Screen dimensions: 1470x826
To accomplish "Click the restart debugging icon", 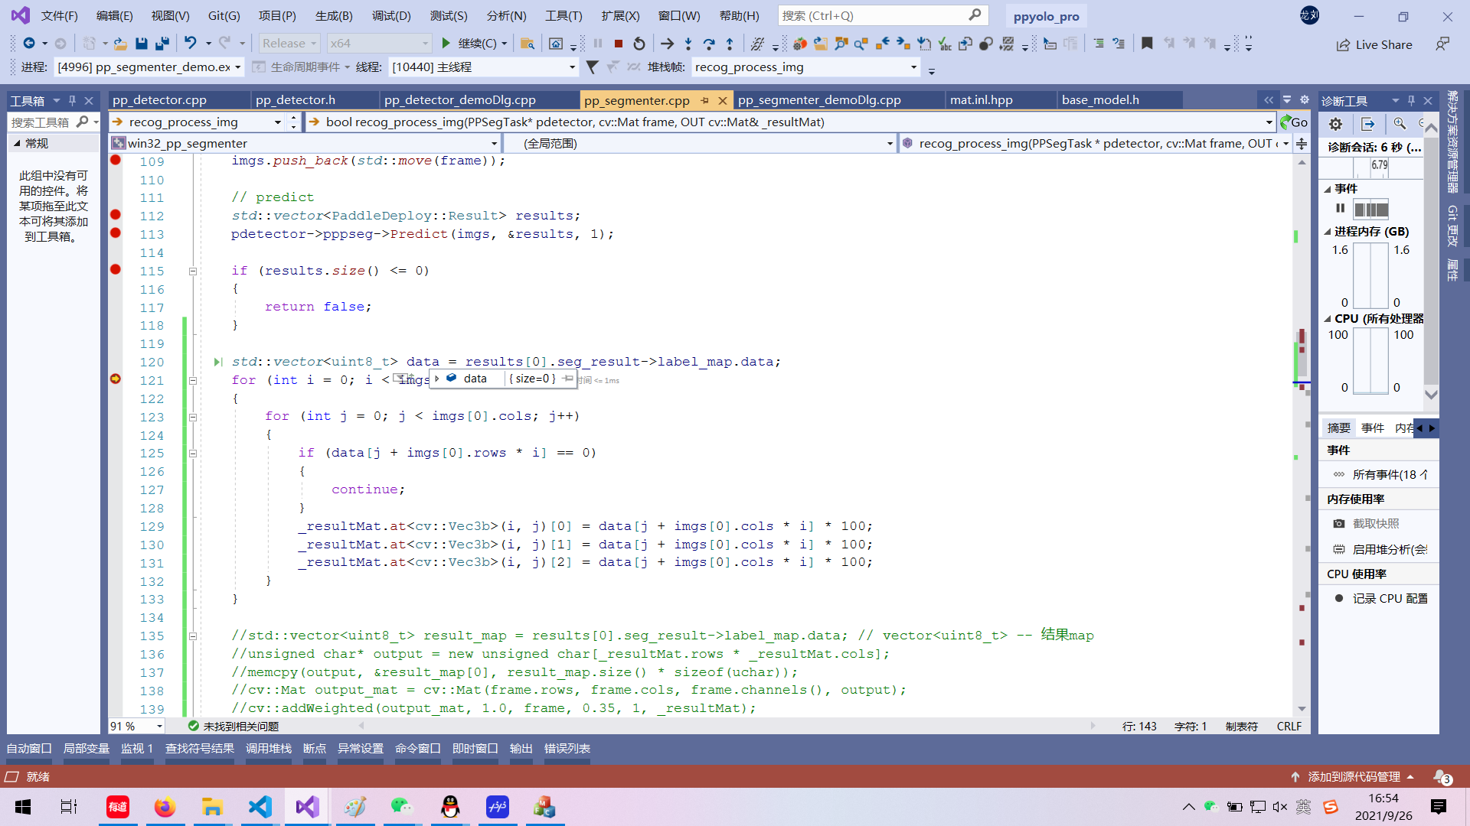I will (639, 44).
